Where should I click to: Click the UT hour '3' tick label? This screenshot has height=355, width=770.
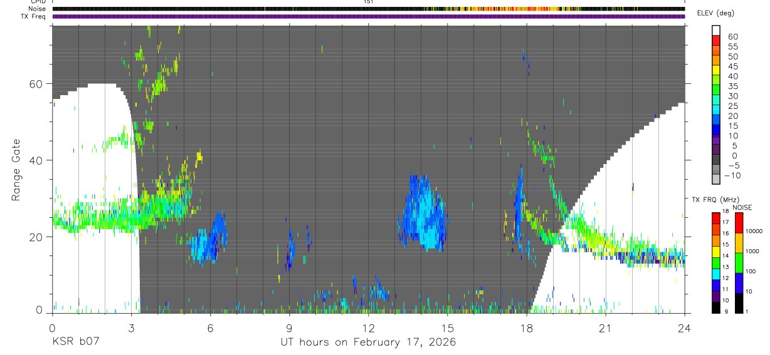pos(131,327)
